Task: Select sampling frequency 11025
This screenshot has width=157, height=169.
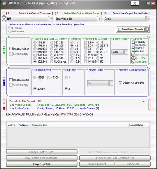Action: [x=35, y=78]
